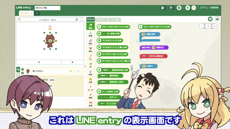Zoom in the block workspace
230x129 pixels.
click(214, 26)
